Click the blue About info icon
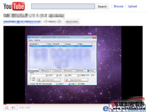The height and width of the screenshot is (112, 147). (88, 71)
